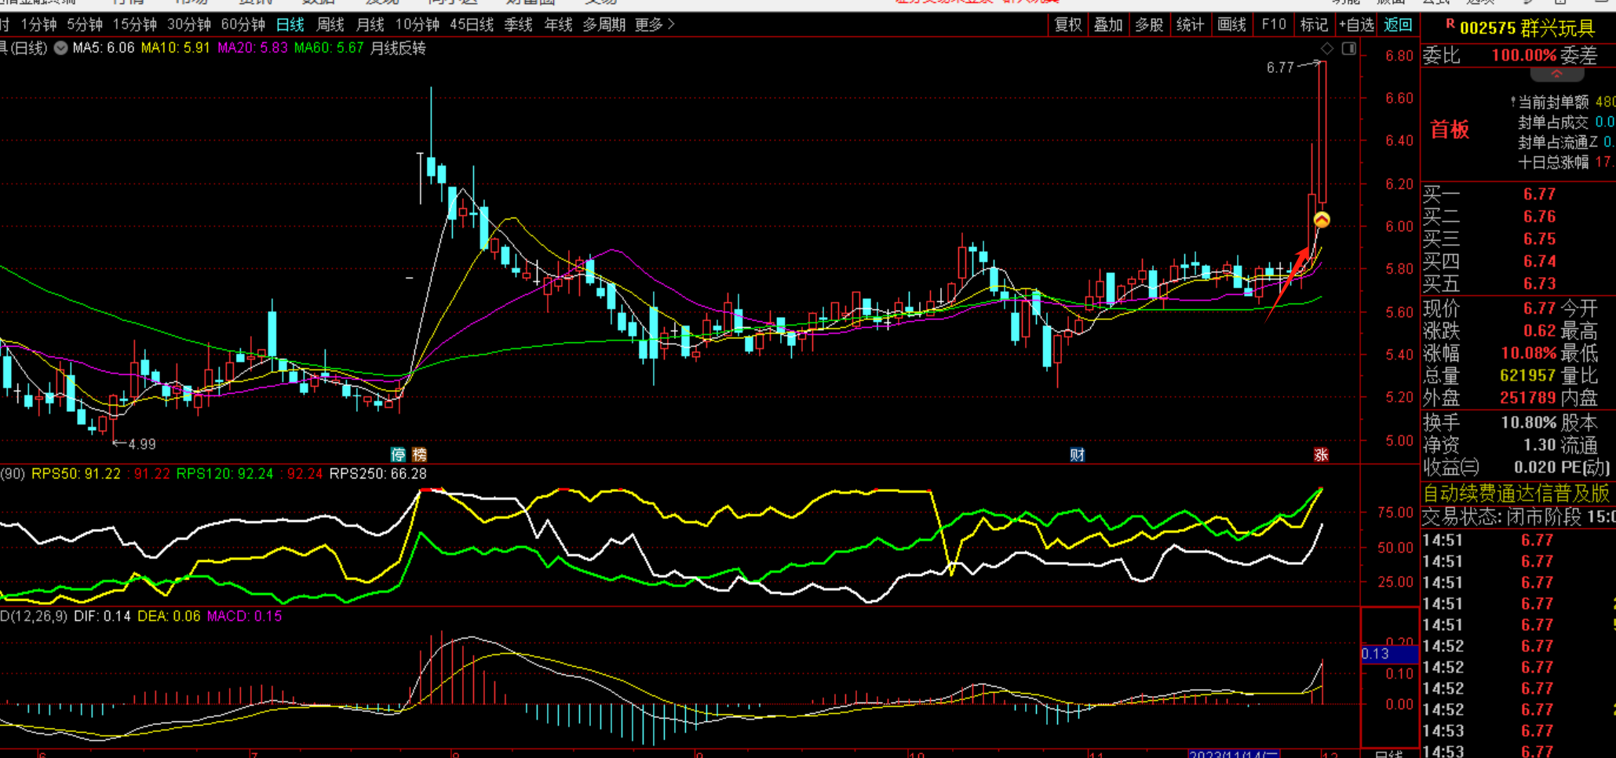
Task: Add stock via +自选 button
Action: tap(1355, 25)
